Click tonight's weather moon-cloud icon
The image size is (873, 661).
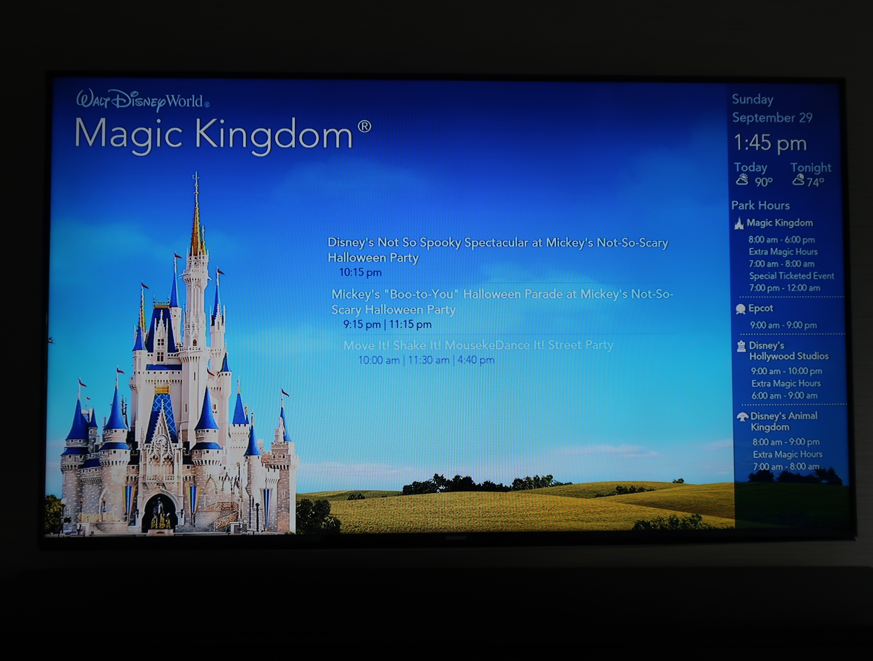point(799,180)
